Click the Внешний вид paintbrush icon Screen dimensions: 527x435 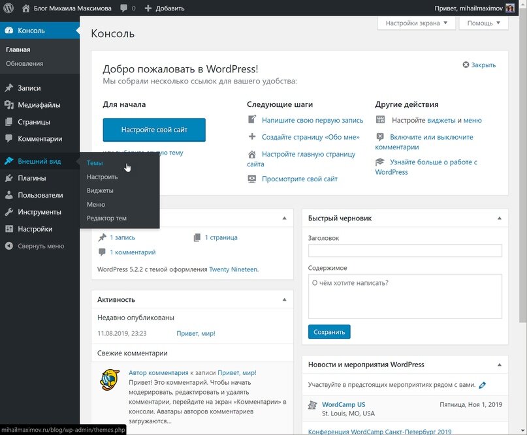[x=9, y=161]
